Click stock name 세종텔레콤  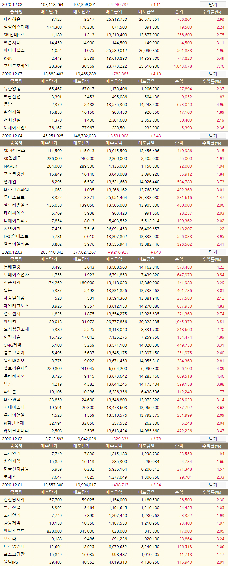[x=14, y=298]
